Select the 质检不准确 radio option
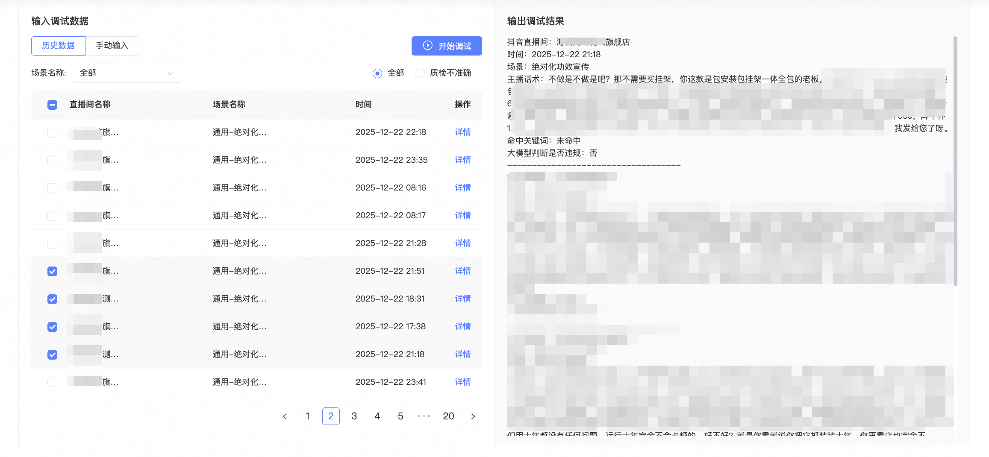This screenshot has width=989, height=457. 420,73
